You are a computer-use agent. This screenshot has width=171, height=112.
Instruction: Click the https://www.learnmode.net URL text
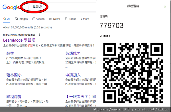pos(19,35)
